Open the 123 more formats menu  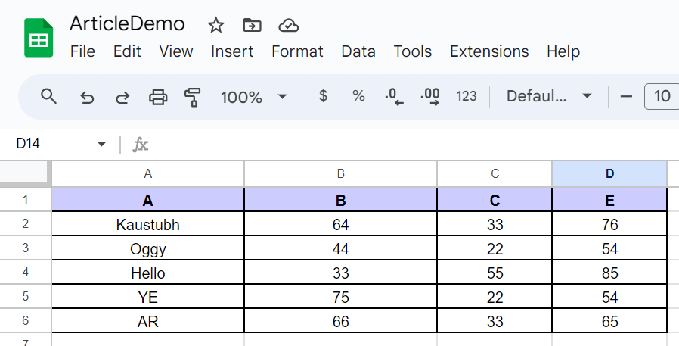point(466,96)
